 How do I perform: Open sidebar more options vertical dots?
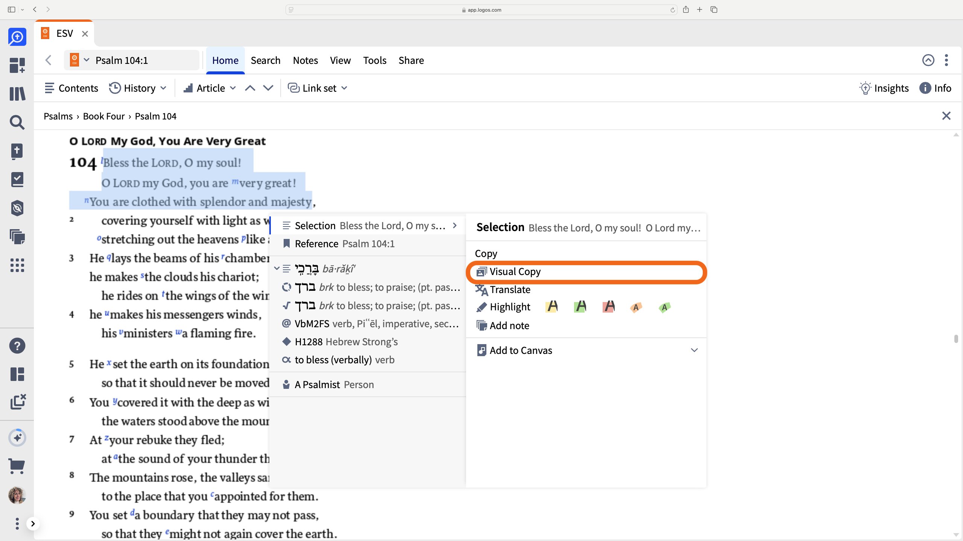tap(17, 524)
